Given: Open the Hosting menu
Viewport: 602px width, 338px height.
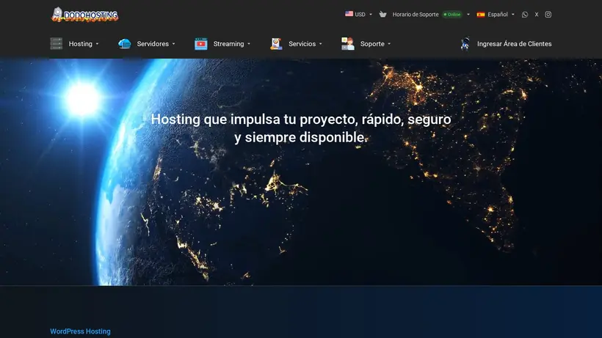Looking at the screenshot, I should point(80,44).
